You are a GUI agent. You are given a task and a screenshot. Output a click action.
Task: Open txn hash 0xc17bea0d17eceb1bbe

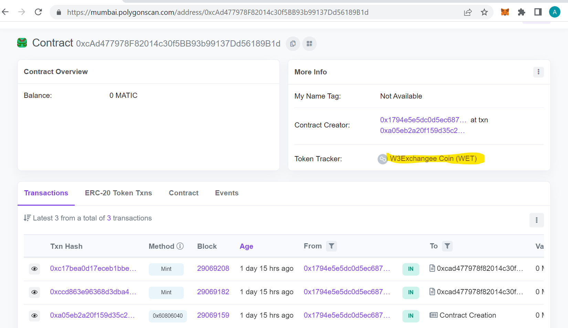tap(93, 268)
